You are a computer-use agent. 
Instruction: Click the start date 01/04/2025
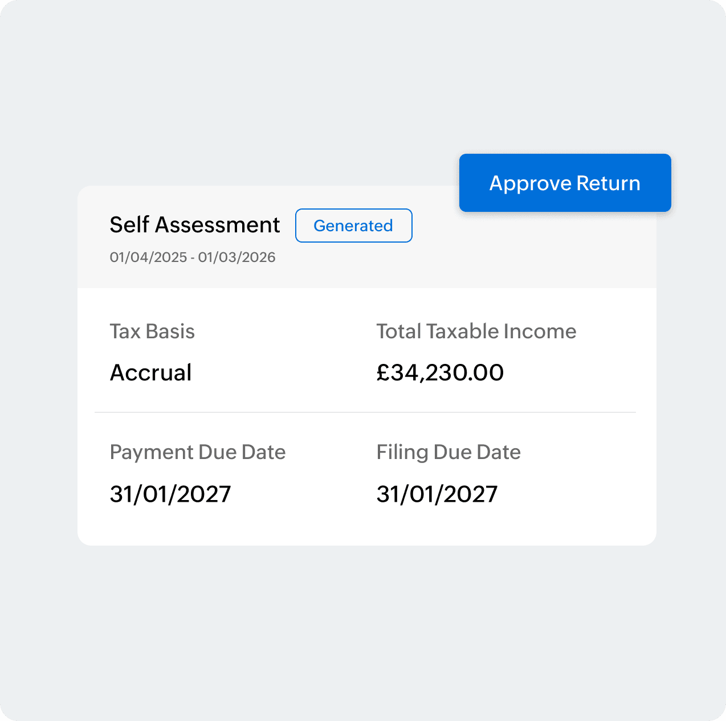[x=149, y=257]
